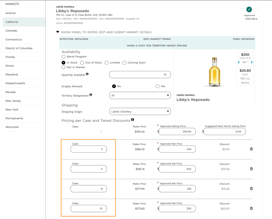Screen dimensions: 272x219
Task: Select Not in Market availability
Action: coord(64,67)
